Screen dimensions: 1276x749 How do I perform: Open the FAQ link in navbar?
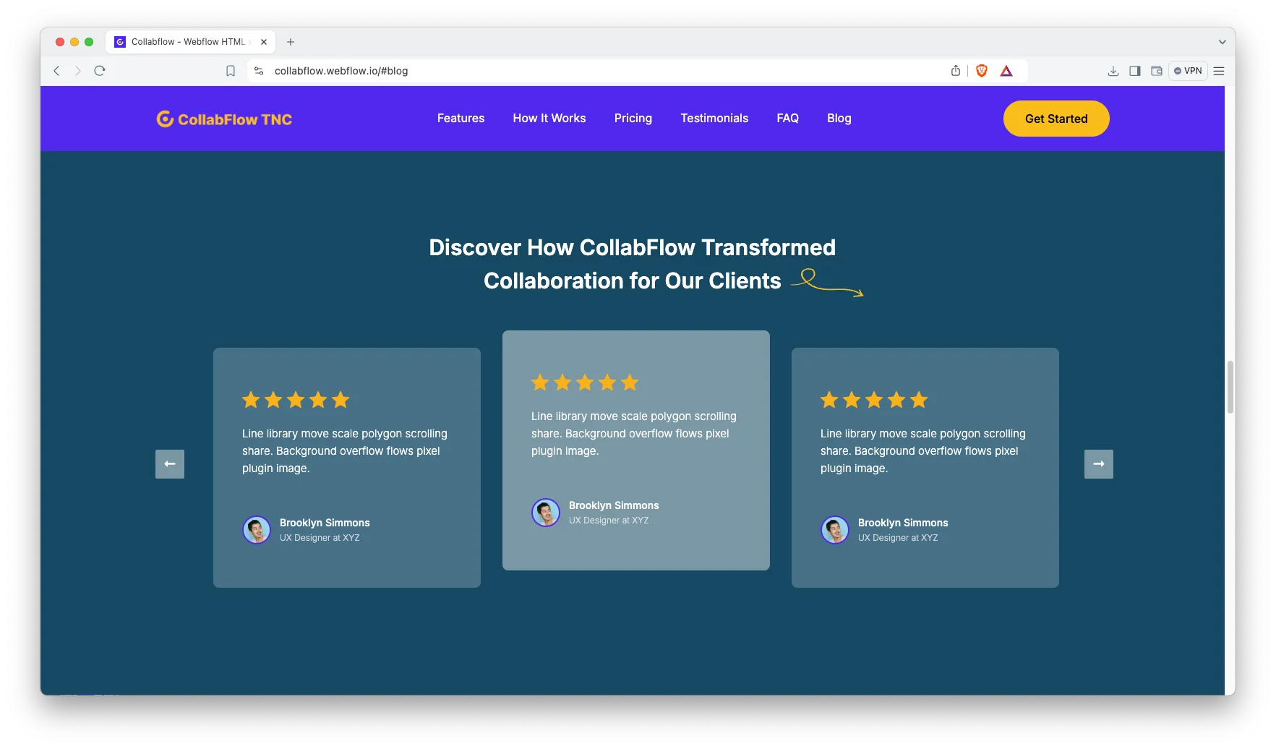(787, 119)
